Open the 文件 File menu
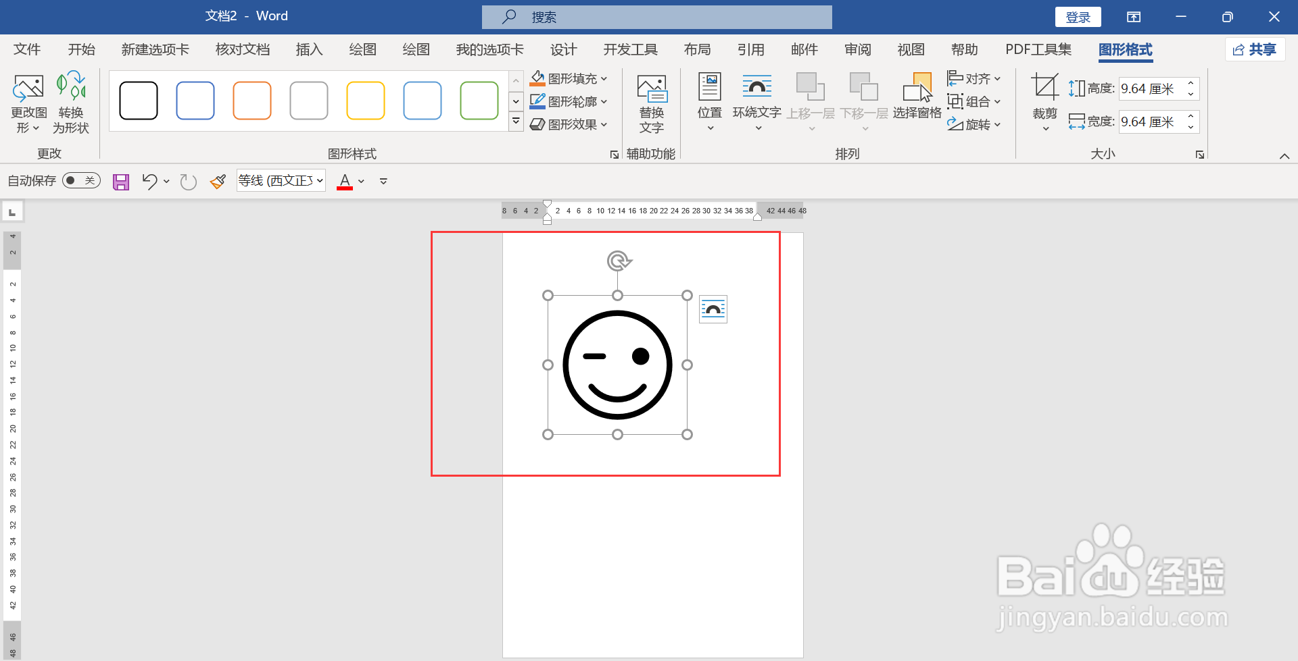This screenshot has height=661, width=1298. click(27, 49)
